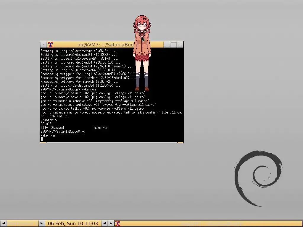Click the left arrow just right of the clock

click(x=104, y=223)
